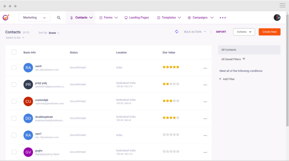Screen dimensions: 289x161
Task: Open the Campaigns menu
Action: tap(201, 18)
